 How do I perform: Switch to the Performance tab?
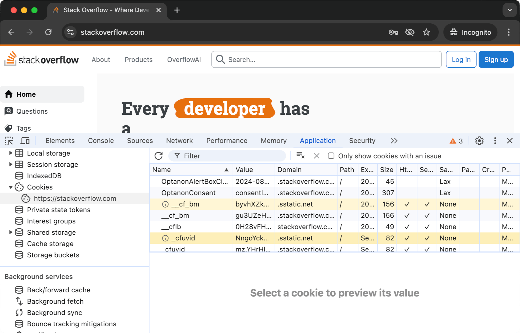coord(227,141)
